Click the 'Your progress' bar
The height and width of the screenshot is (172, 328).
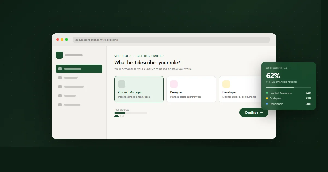click(131, 113)
